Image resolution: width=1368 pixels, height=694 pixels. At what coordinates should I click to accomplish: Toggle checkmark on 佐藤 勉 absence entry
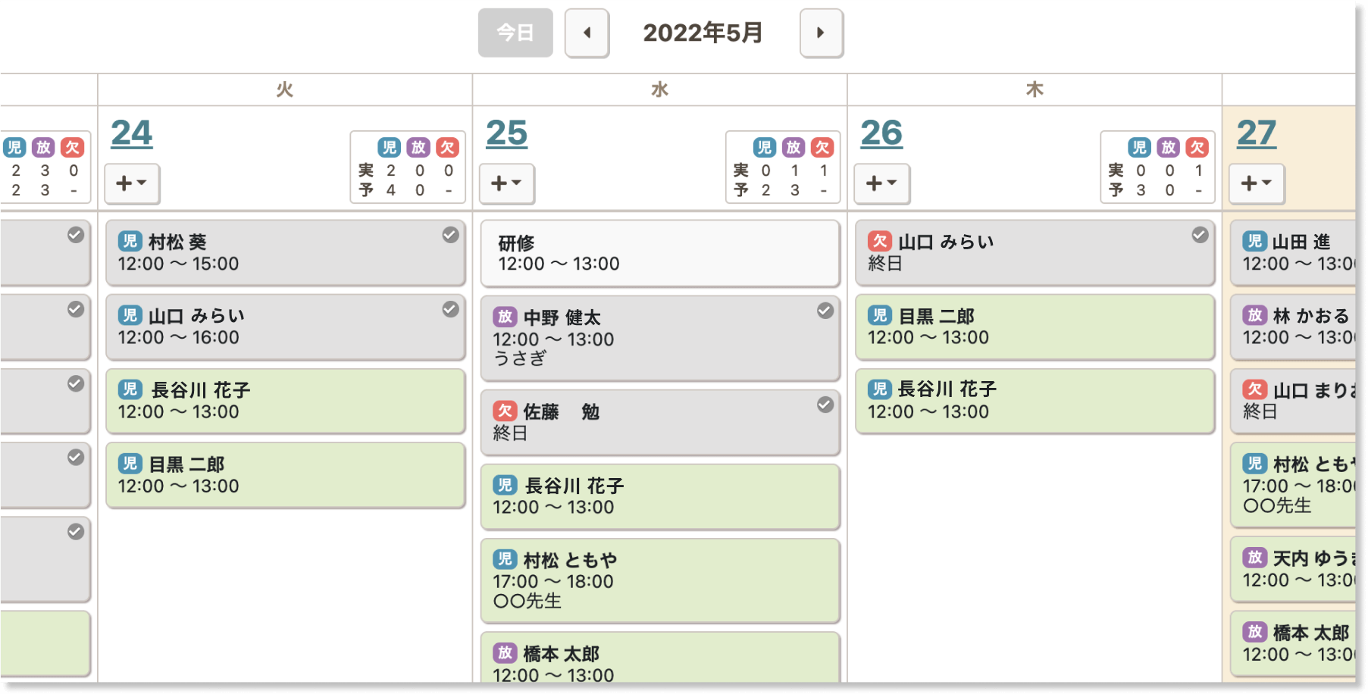(825, 405)
